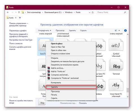Close the Fonts tab
This screenshot has width=134, height=112.
16,18
